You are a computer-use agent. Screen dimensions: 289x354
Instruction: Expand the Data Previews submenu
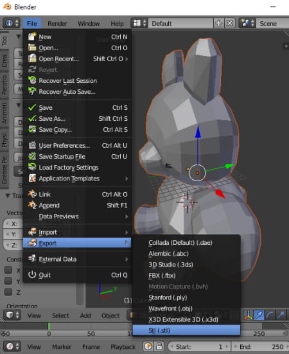click(x=77, y=217)
